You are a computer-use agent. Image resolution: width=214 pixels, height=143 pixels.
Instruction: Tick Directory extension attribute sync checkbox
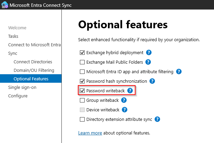tap(82, 120)
